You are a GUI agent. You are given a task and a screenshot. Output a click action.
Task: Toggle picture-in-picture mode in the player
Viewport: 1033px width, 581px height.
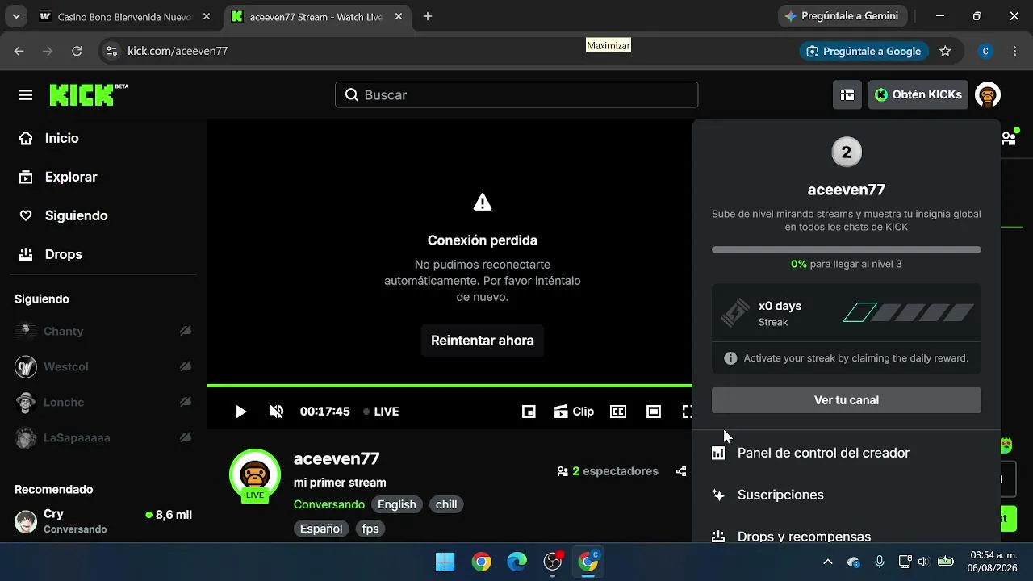coord(529,412)
